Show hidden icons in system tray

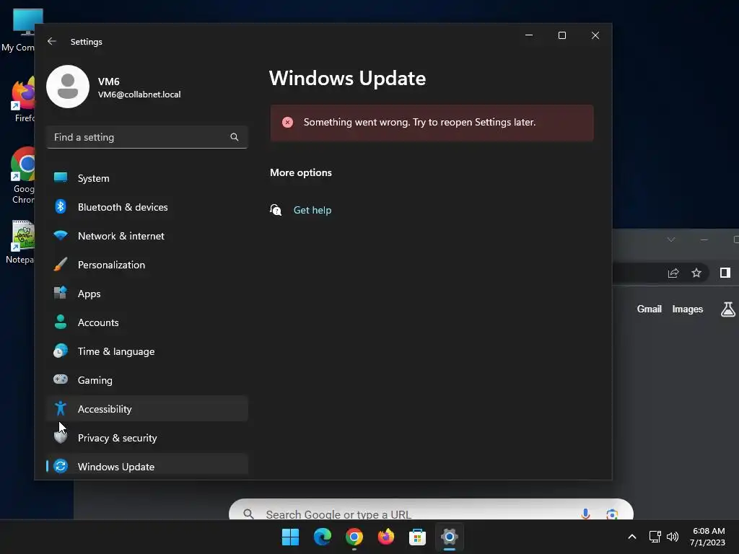(632, 537)
